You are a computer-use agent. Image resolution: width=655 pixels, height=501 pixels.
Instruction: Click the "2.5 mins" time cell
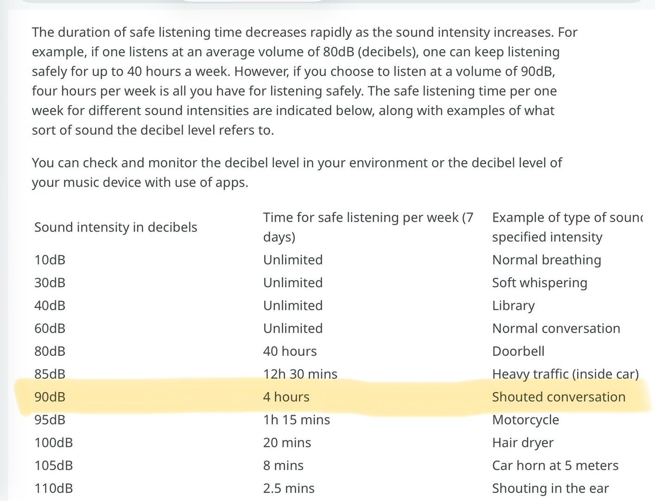pos(288,488)
